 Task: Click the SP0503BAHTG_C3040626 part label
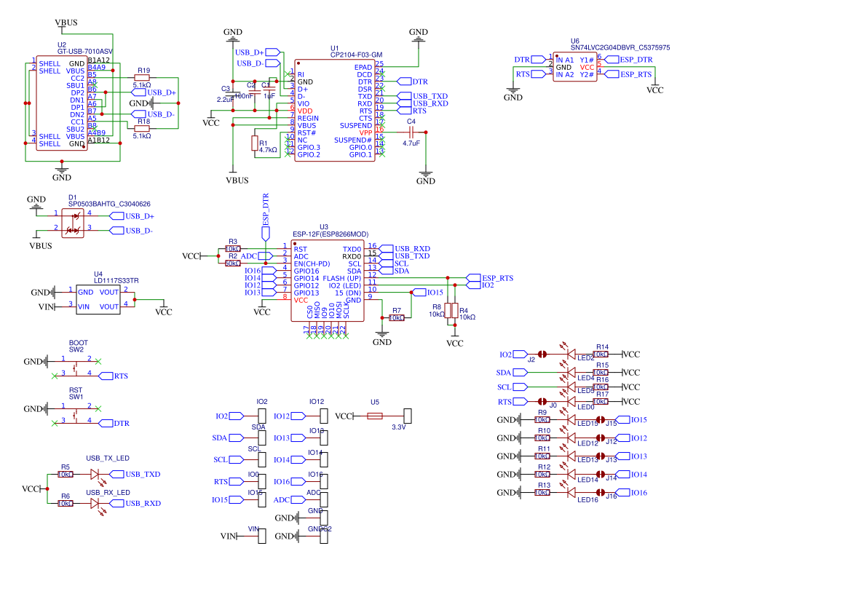click(x=110, y=204)
